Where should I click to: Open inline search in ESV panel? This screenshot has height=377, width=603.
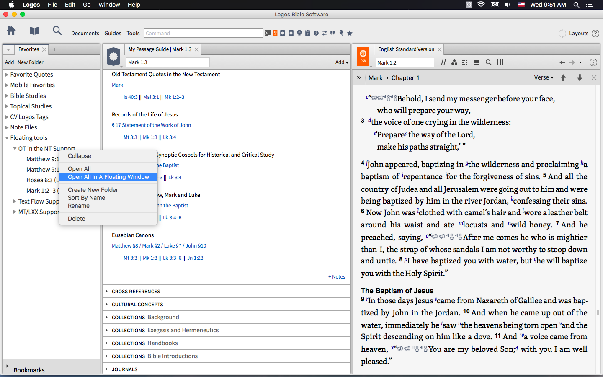[488, 62]
